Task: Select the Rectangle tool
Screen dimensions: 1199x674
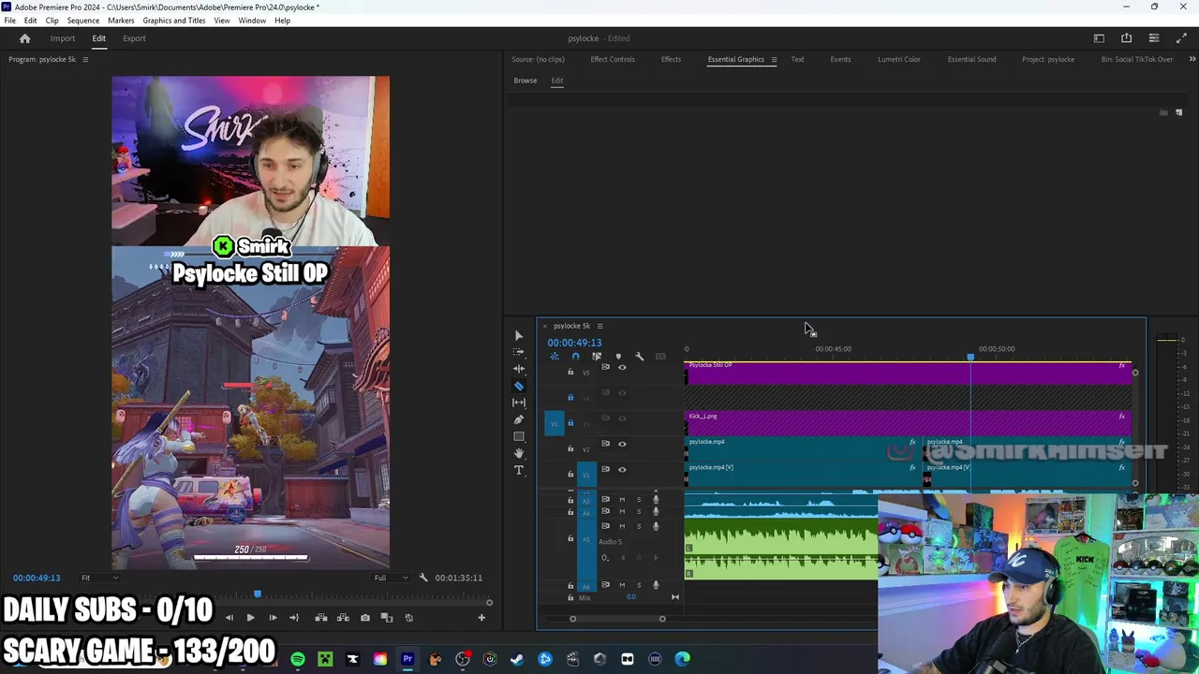Action: tap(519, 436)
